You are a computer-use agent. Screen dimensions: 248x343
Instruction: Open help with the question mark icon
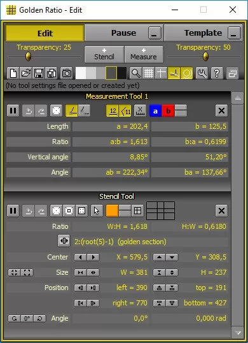coord(217,73)
